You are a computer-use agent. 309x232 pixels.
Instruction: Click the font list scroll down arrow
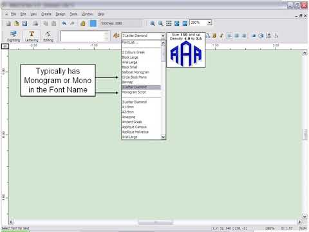coord(163,137)
